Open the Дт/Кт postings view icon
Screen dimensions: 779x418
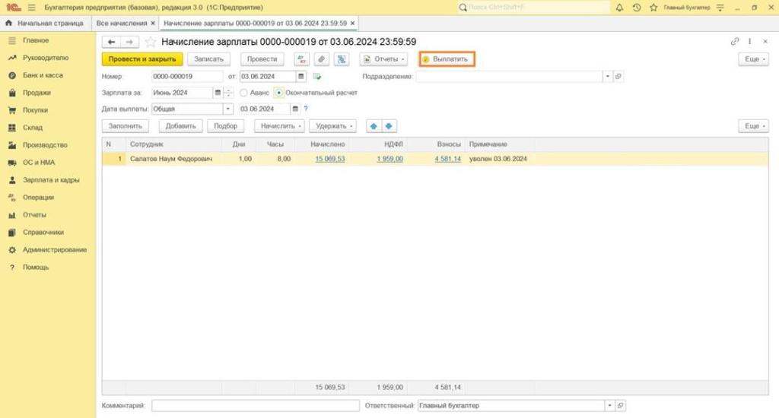(x=301, y=59)
